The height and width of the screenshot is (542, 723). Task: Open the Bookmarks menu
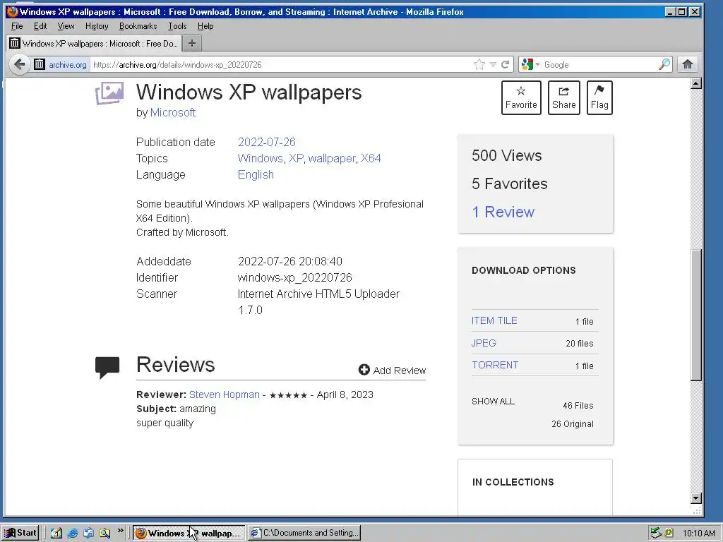[x=138, y=26]
